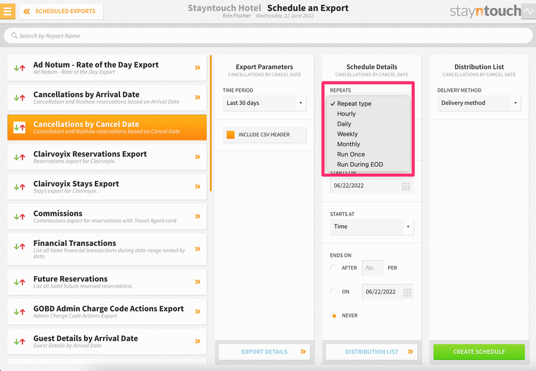Click the Distribution List button
536x371 pixels.
pyautogui.click(x=372, y=352)
